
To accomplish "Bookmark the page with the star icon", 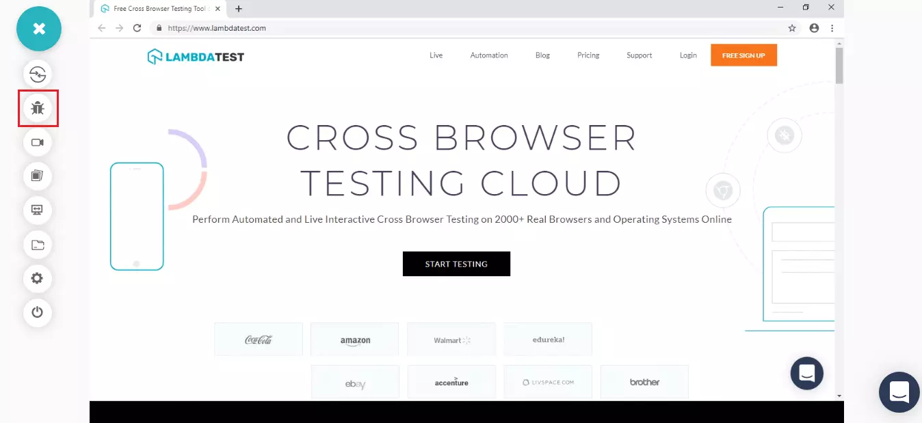I will (x=791, y=28).
